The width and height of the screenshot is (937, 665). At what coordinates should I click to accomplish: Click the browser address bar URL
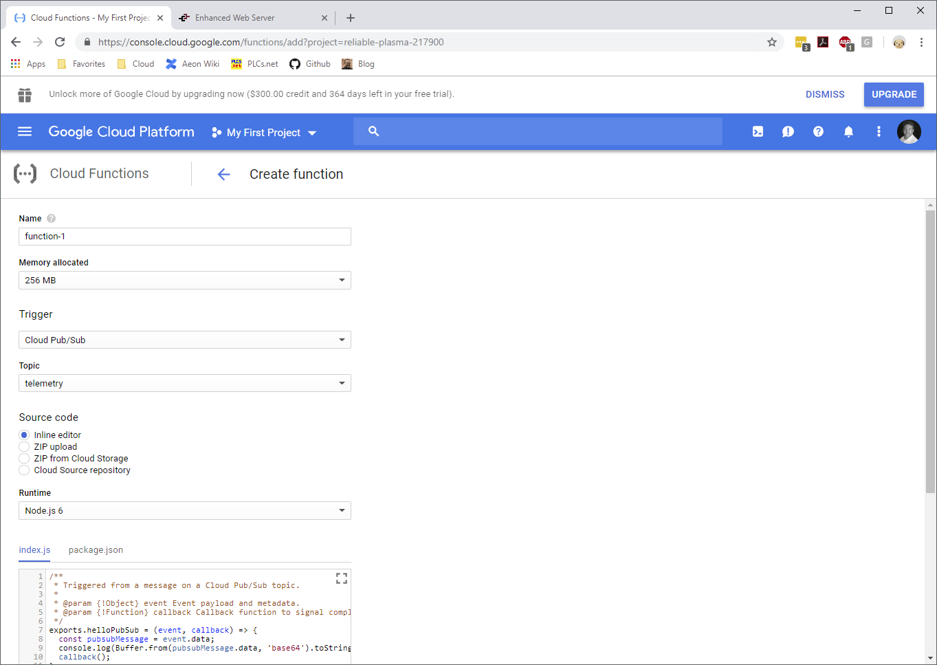[x=271, y=42]
